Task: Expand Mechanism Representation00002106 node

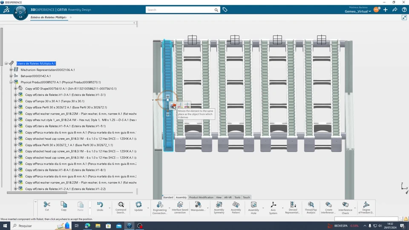Action: 11,69
